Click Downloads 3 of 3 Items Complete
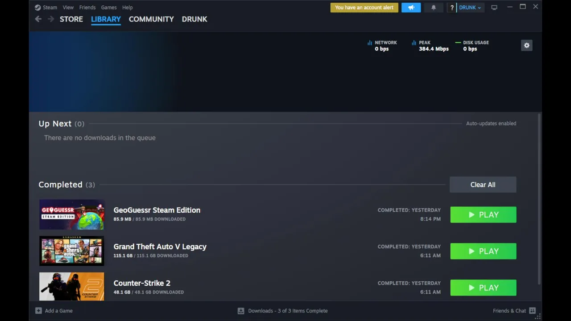The width and height of the screenshot is (571, 321). (x=288, y=311)
